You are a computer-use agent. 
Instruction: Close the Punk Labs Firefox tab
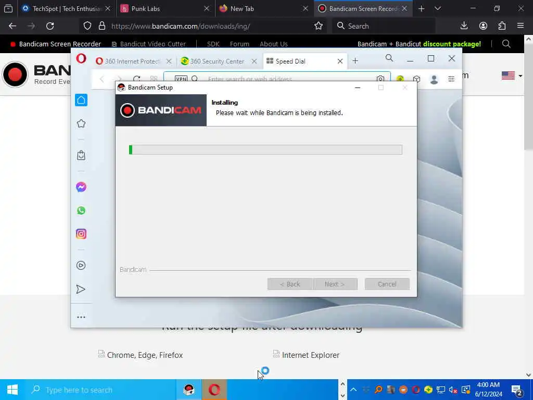[206, 8]
